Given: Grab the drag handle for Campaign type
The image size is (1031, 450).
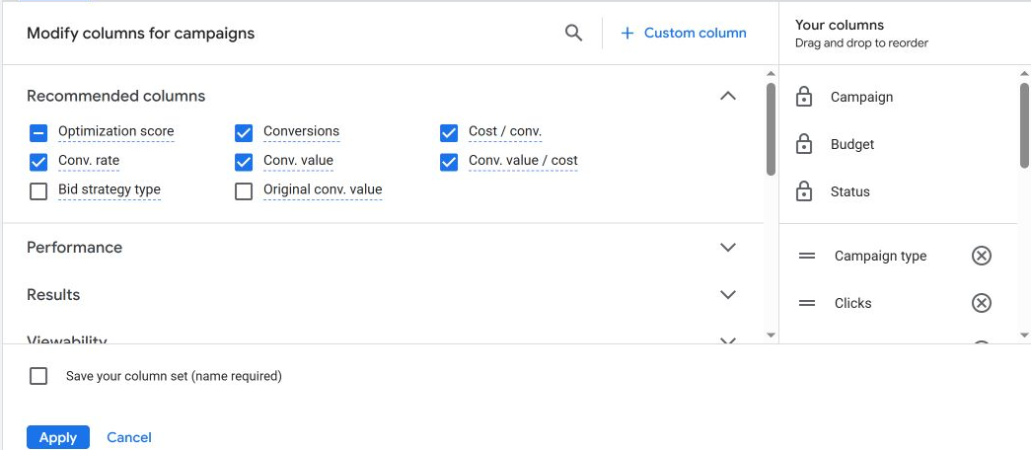Looking at the screenshot, I should coord(807,256).
